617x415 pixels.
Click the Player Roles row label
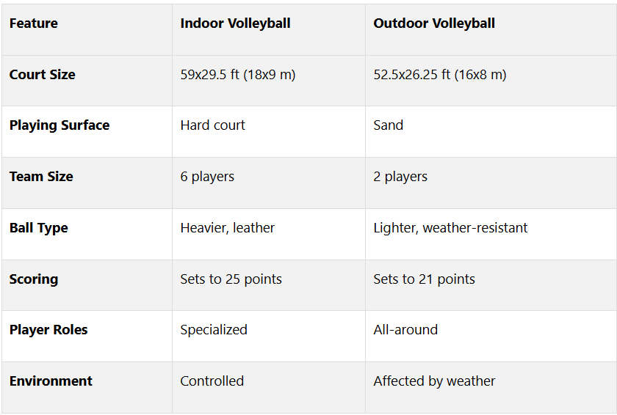coord(48,330)
